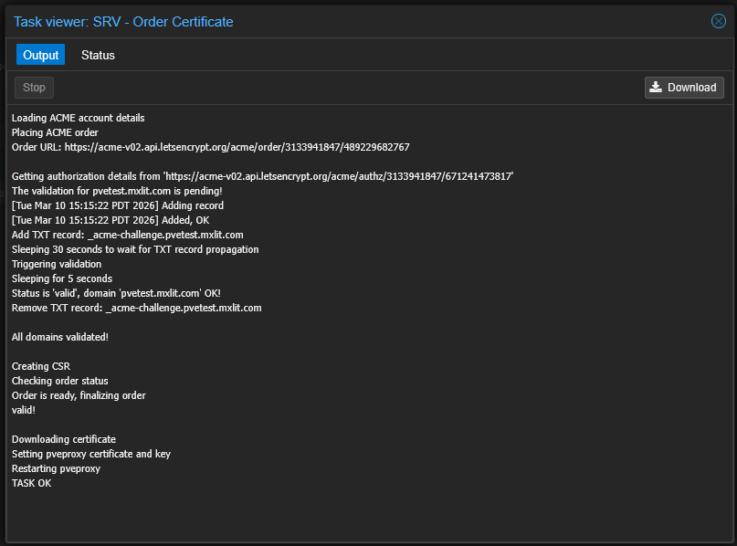Click the 'Setting pveproxy certificate and key' line

90,454
